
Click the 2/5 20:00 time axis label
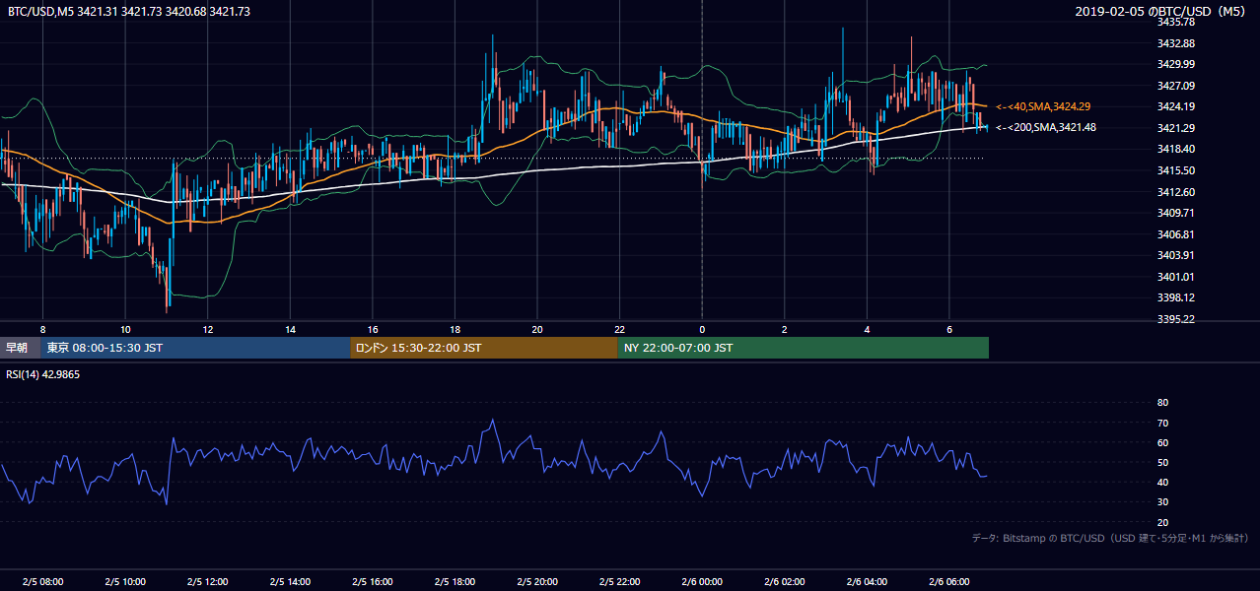(537, 581)
